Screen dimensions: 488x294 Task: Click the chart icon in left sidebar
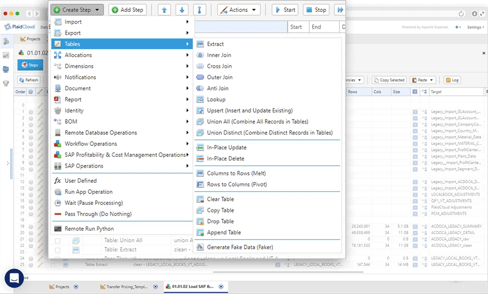6,55
